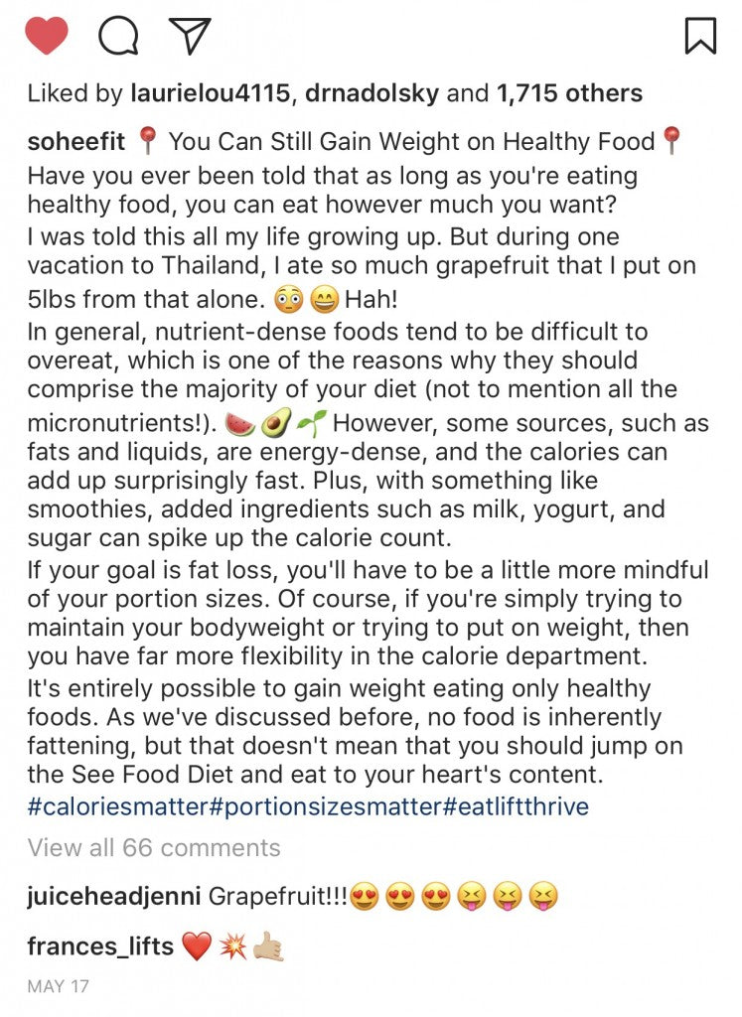Open juiceheadjenni's profile

[114, 897]
